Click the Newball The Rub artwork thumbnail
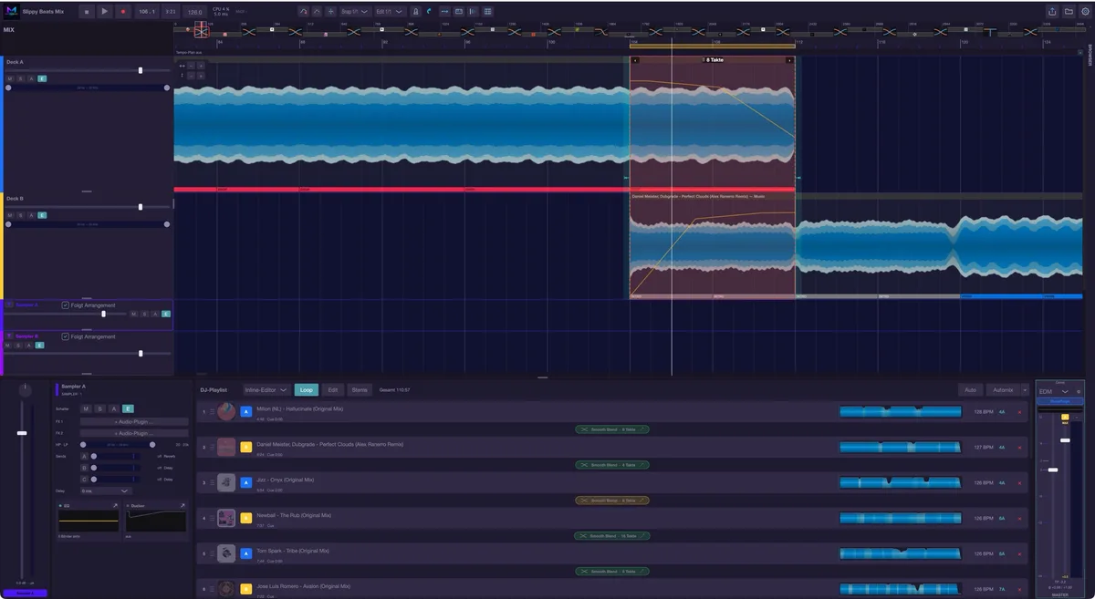Viewport: 1095px width, 599px height. point(226,519)
